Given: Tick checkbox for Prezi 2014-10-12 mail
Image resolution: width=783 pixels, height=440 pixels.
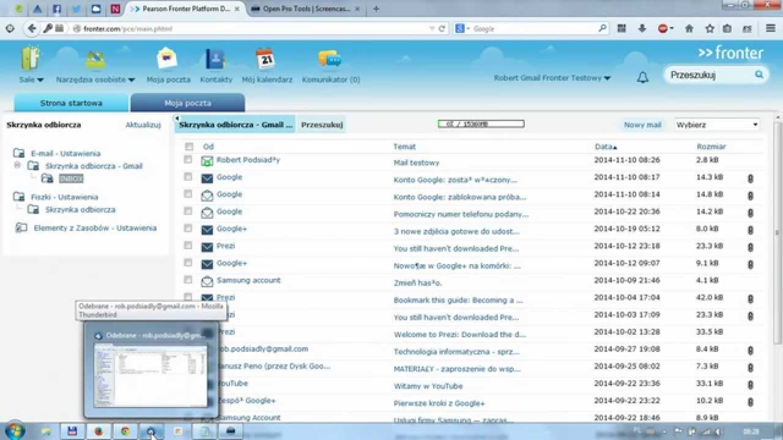Looking at the screenshot, I should click(x=188, y=245).
